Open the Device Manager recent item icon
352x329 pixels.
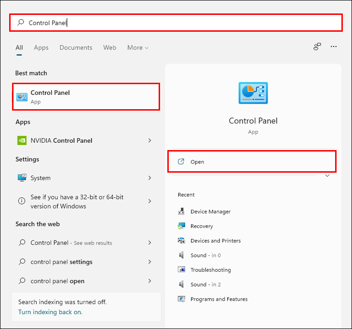(x=181, y=212)
